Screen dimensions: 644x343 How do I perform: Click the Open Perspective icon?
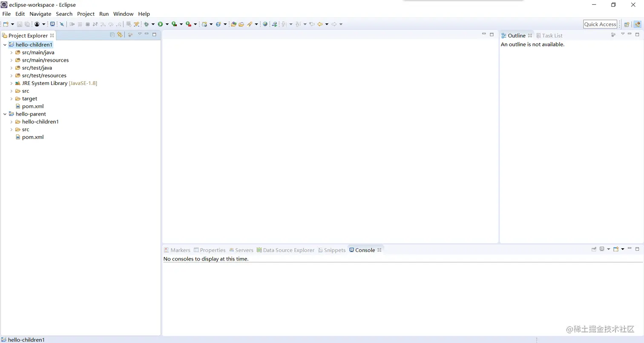[x=627, y=24]
